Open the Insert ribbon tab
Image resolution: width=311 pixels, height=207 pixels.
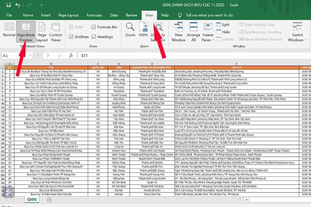(46, 16)
